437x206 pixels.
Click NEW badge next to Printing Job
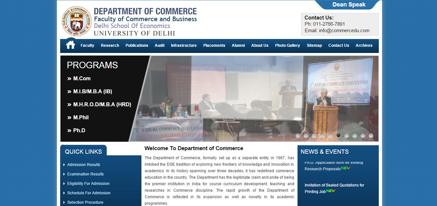(x=331, y=191)
